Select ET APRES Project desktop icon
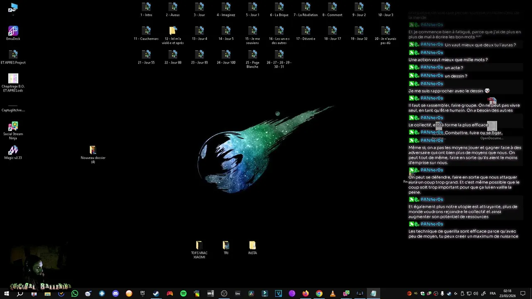532x299 pixels. [x=13, y=57]
